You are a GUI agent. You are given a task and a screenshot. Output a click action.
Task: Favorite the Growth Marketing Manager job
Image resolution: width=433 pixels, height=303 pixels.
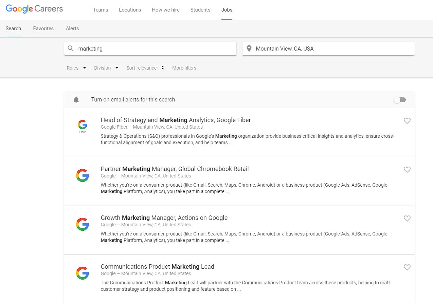pyautogui.click(x=407, y=219)
